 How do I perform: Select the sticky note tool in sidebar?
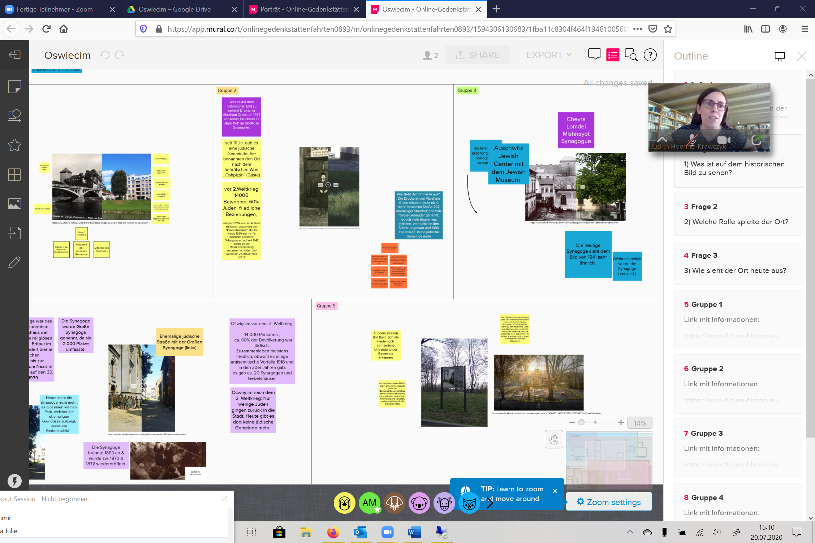tap(14, 87)
